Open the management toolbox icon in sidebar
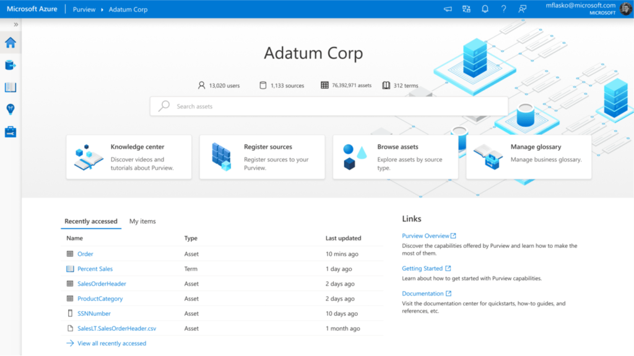The image size is (634, 356). click(11, 132)
